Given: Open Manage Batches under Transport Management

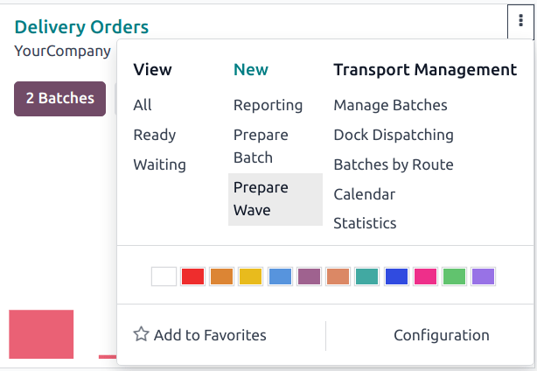Looking at the screenshot, I should click(x=390, y=105).
